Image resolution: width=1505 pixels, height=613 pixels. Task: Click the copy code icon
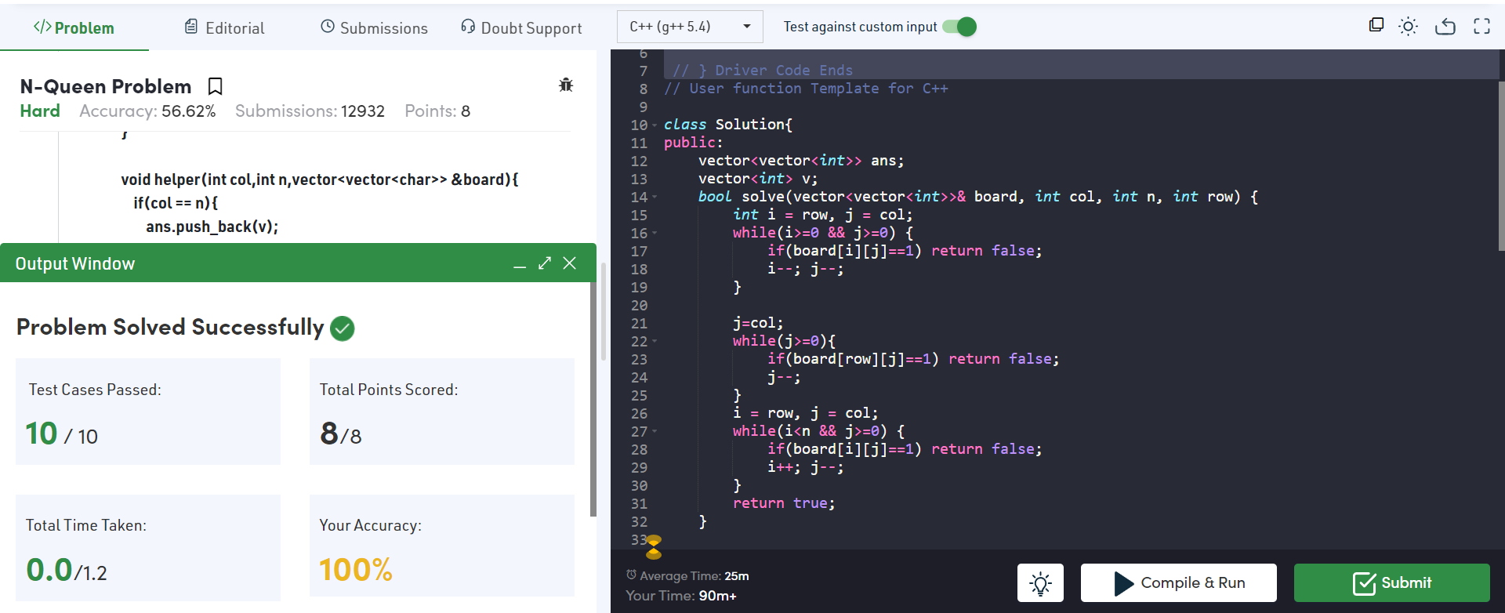[x=1376, y=26]
